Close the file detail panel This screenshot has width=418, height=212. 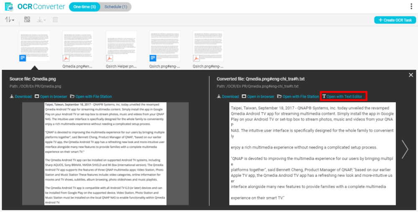tap(411, 75)
